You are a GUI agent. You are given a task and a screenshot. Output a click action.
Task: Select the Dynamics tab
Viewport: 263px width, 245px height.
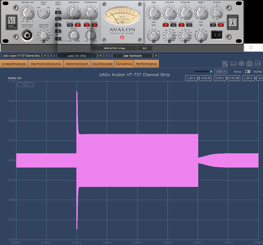point(124,64)
